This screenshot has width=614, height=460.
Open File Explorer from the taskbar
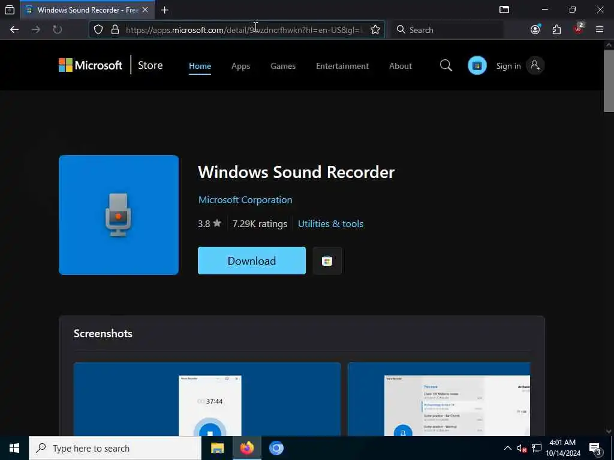point(217,448)
